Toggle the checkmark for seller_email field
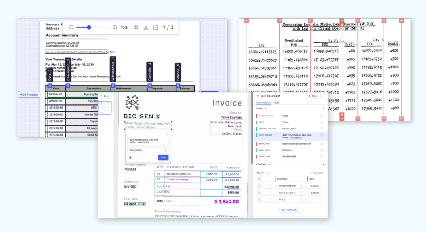Image resolution: width=427 pixels, height=232 pixels. pyautogui.click(x=322, y=144)
